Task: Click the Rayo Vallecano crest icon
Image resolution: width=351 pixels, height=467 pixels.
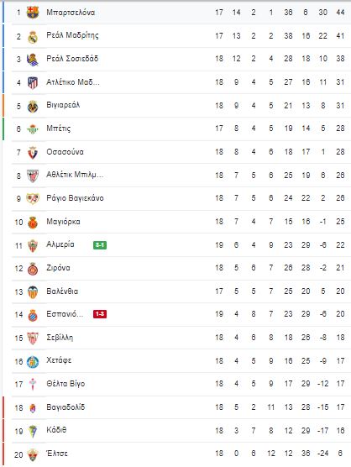Action: pyautogui.click(x=33, y=199)
